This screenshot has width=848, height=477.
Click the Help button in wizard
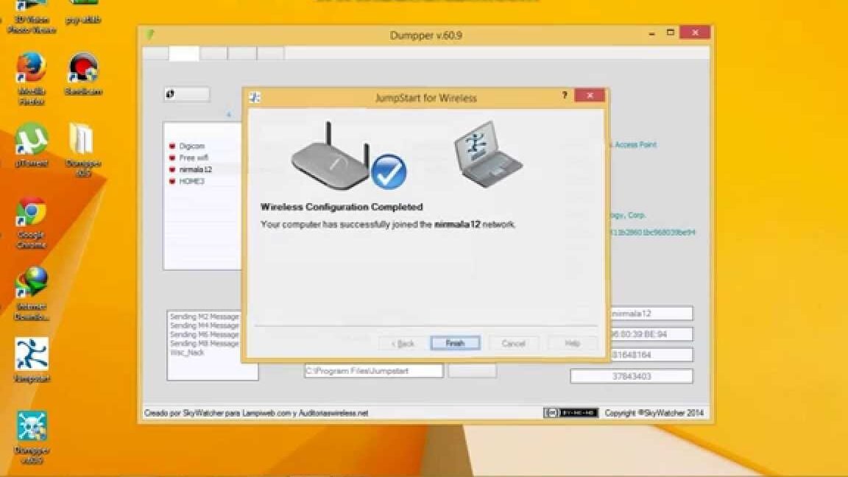pyautogui.click(x=572, y=343)
